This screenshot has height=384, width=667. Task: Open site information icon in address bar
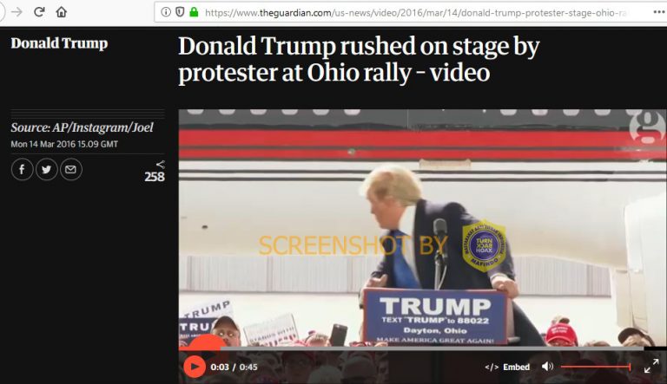(x=166, y=12)
